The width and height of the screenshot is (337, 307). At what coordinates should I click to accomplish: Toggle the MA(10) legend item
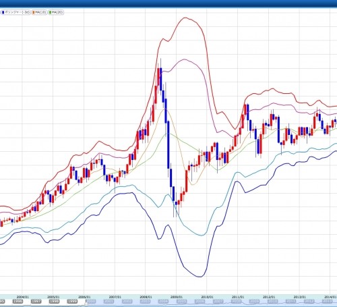pos(40,12)
